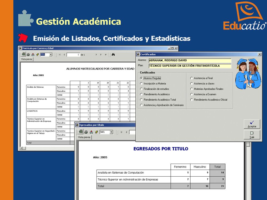Click 'EGRESADOS POR TITULO' report heading
Screen dimensions: 267x200
[x=161, y=149]
